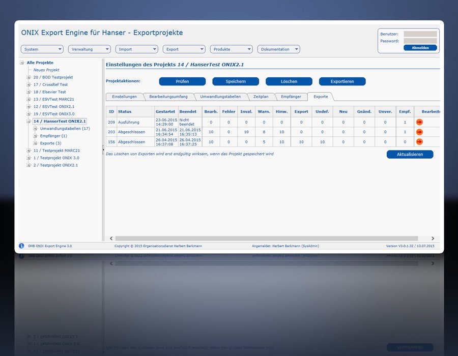
Task: Click the Exportieren button
Action: (x=342, y=81)
